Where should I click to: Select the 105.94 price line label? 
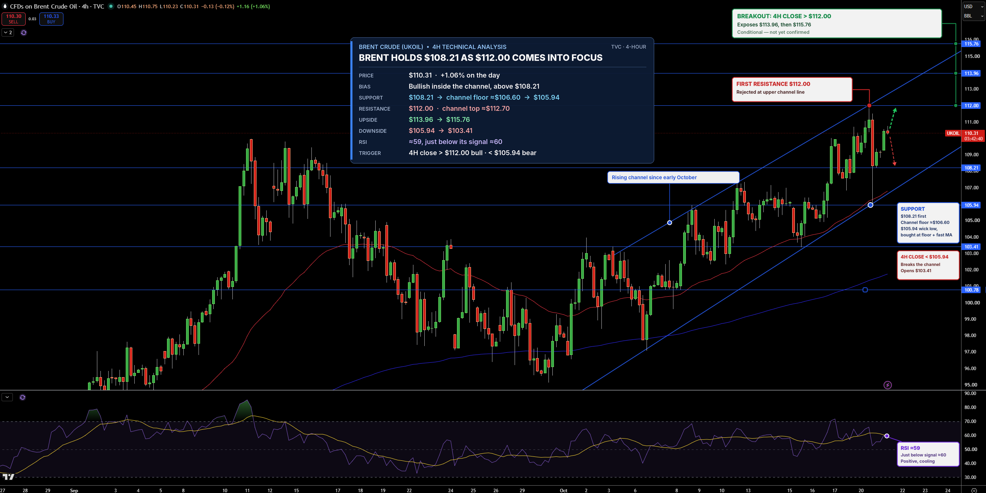coord(972,205)
